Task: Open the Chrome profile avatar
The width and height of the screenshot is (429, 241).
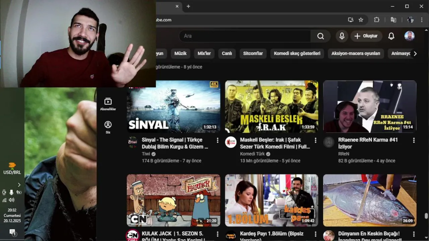Action: click(411, 20)
